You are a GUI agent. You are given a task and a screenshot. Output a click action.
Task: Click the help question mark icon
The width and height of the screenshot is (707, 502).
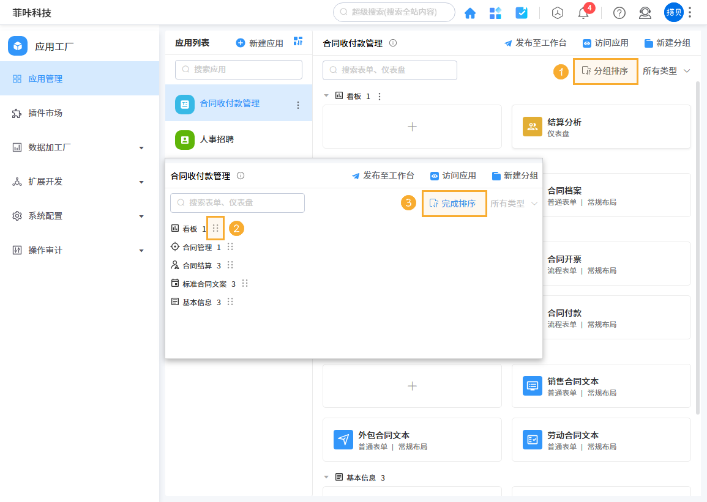[x=619, y=13]
